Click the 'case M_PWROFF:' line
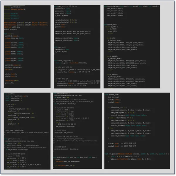 click(x=112, y=29)
